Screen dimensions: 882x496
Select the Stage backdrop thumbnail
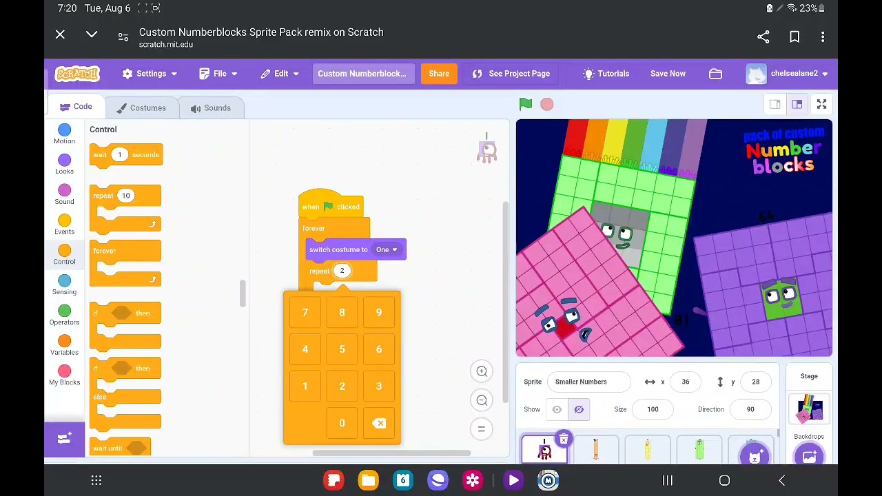[809, 409]
